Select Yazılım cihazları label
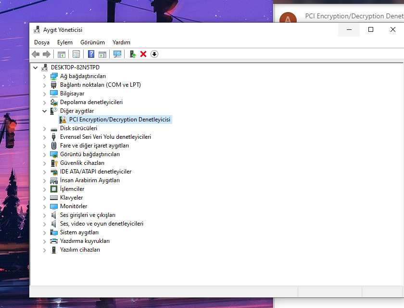The image size is (404, 308). 80,250
